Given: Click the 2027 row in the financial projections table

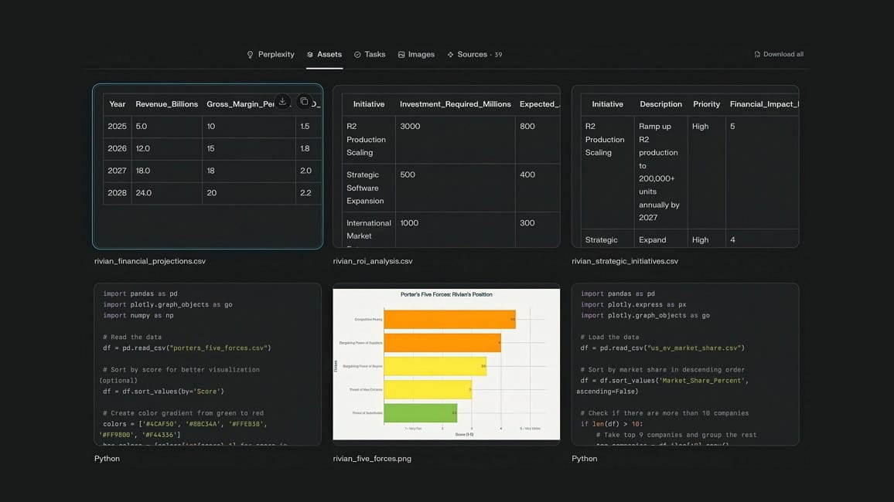Looking at the screenshot, I should (x=193, y=170).
